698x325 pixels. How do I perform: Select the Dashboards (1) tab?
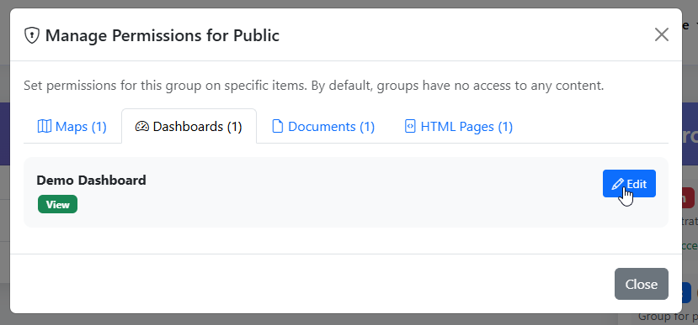click(x=189, y=127)
